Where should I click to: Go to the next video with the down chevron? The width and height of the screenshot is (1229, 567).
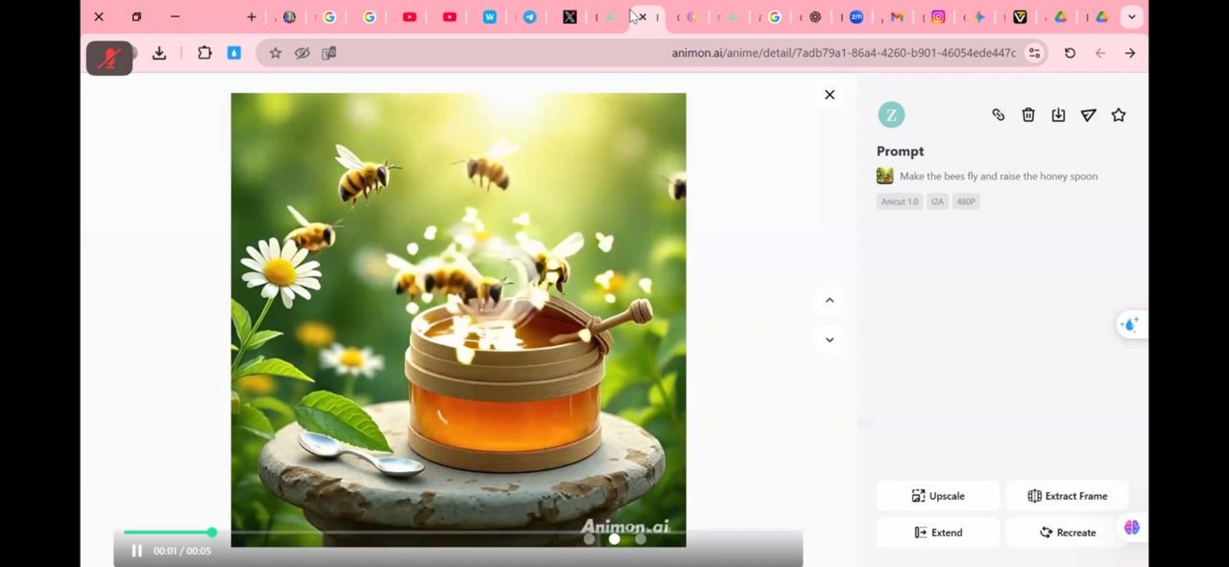coord(830,340)
